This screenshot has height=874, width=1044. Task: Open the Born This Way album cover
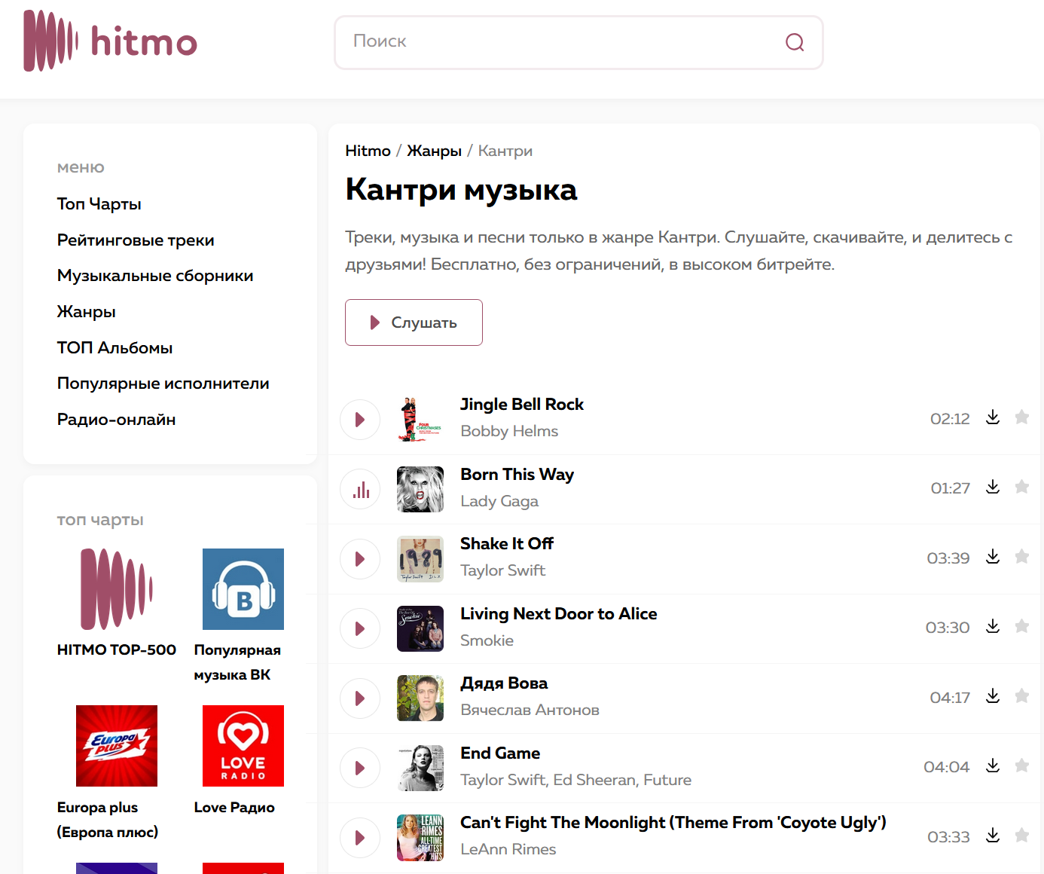[x=420, y=489]
